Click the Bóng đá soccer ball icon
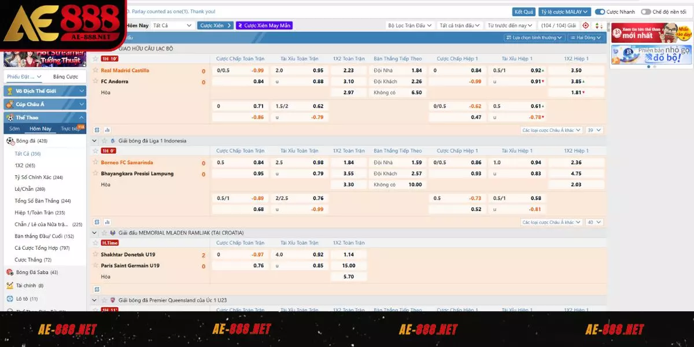 tap(10, 141)
